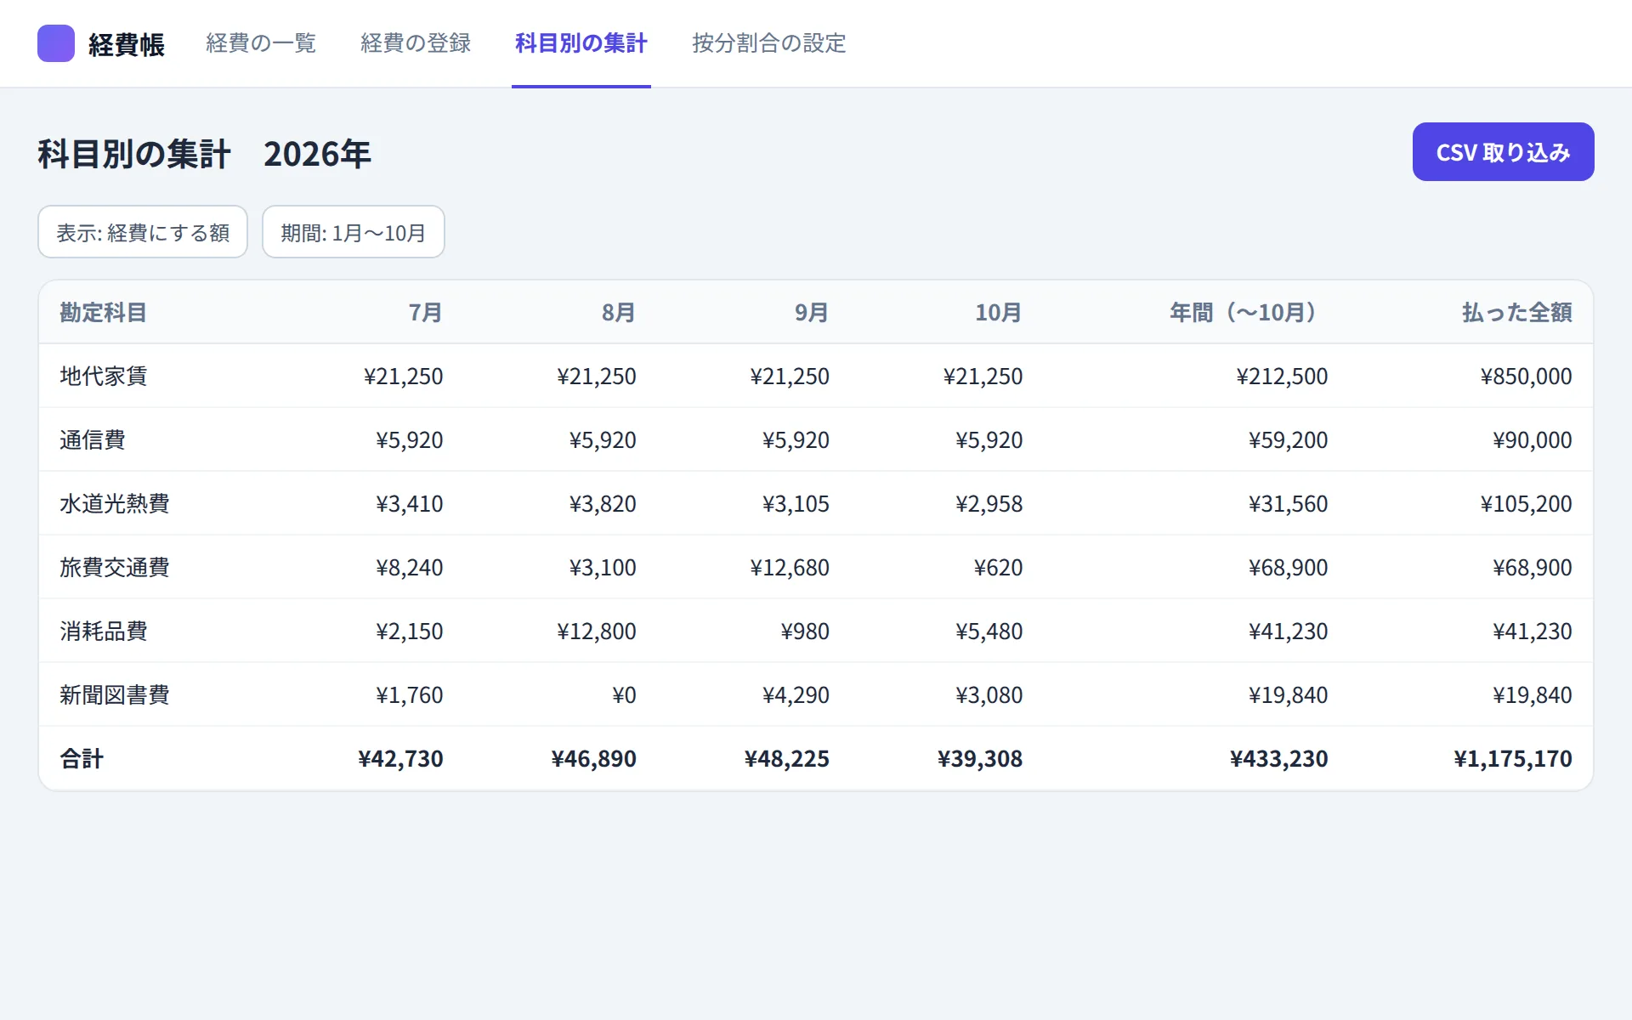Click the ¥850,000 total paid cell
Screen dimensions: 1632x1020
(1527, 376)
